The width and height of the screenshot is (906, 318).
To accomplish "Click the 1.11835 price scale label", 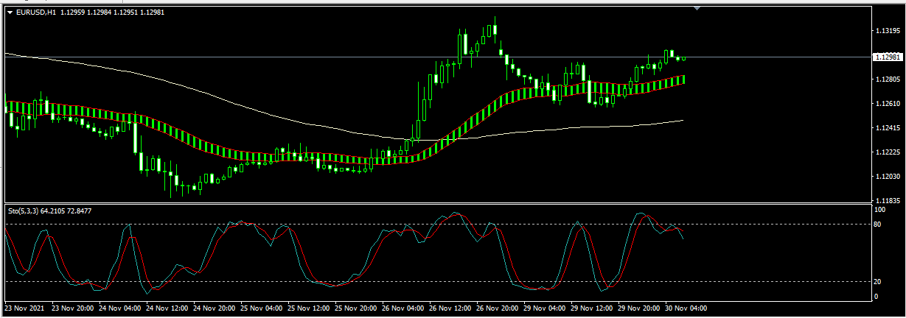I will point(886,201).
